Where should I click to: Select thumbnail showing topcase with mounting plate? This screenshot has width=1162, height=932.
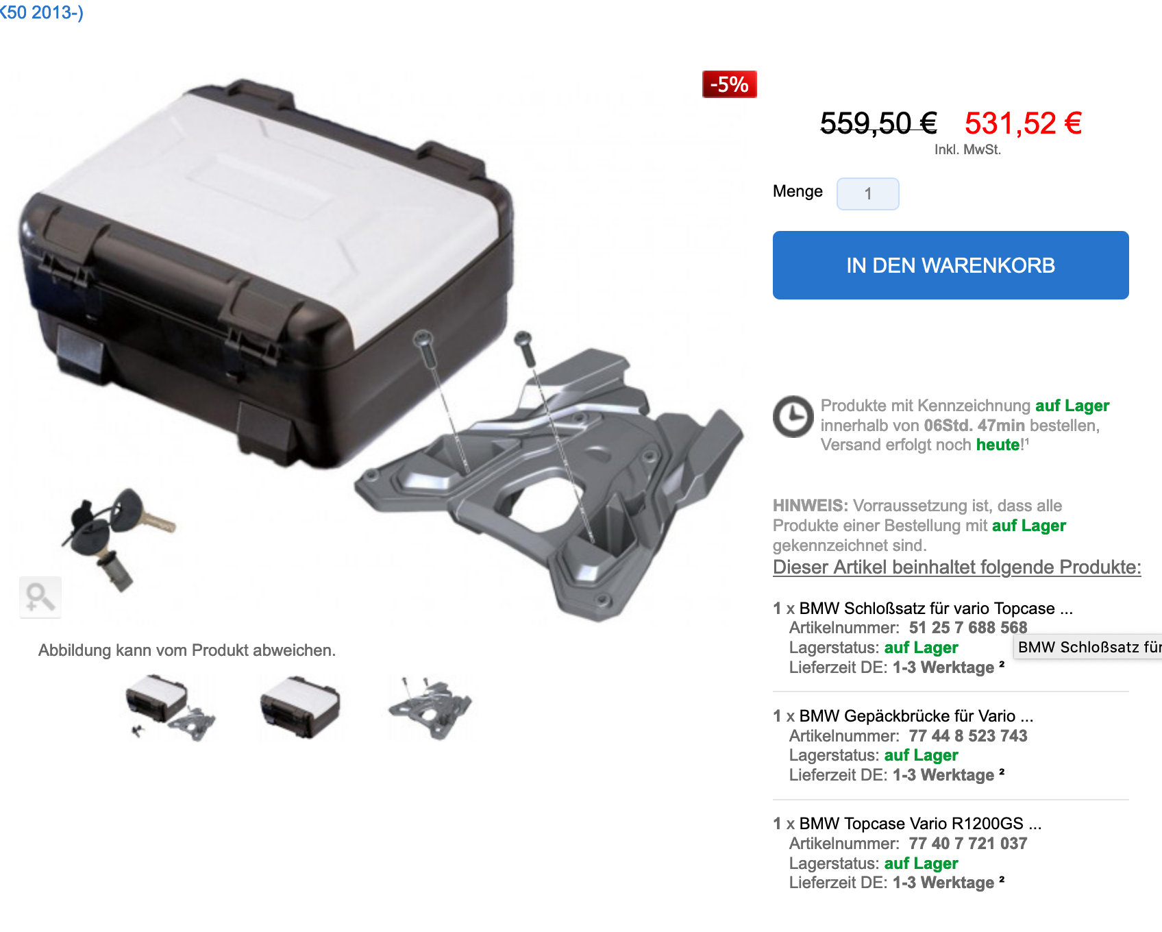171,708
